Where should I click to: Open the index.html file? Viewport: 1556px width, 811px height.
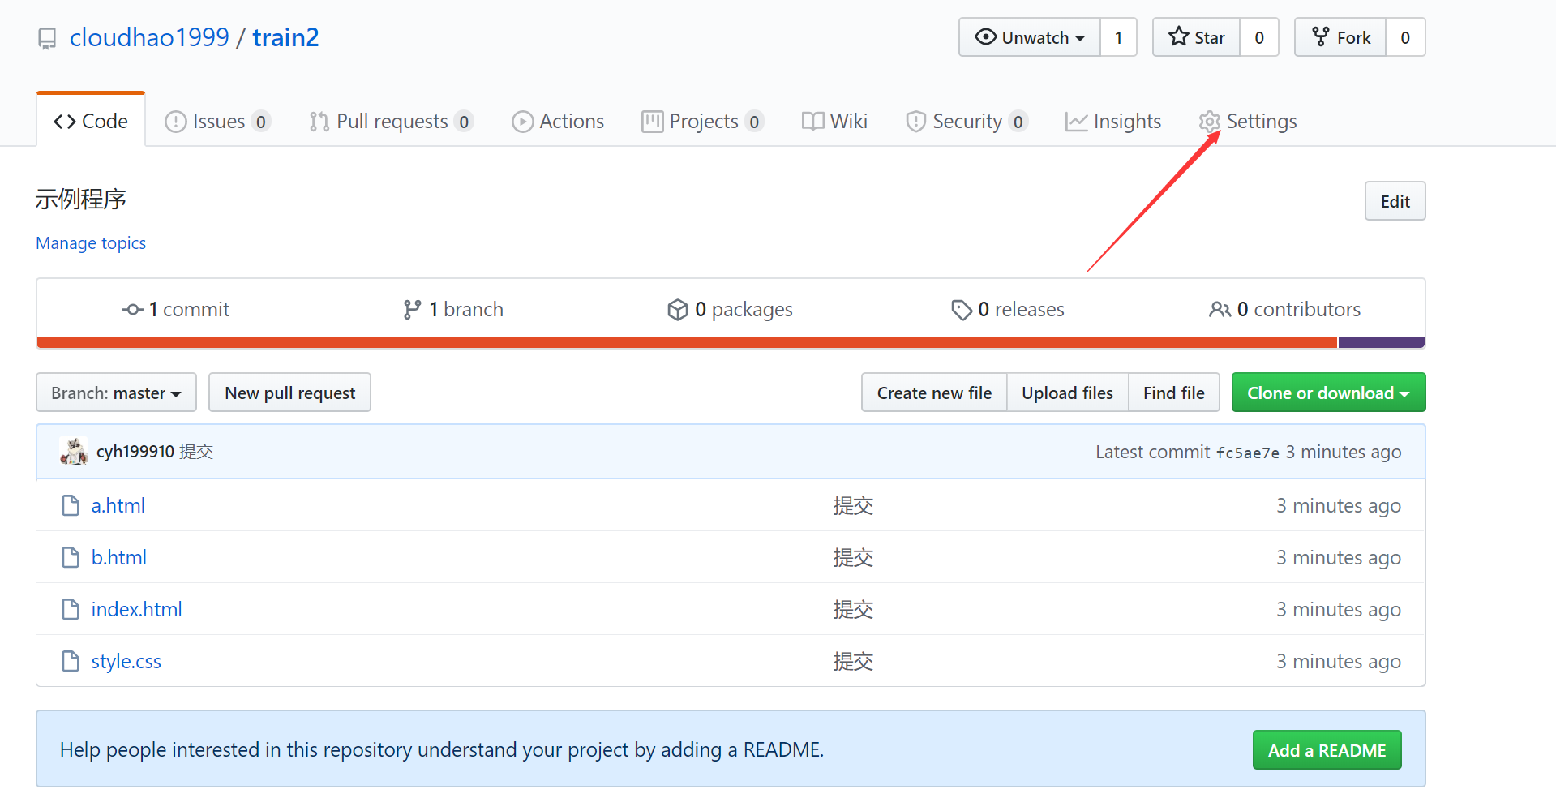coord(136,609)
